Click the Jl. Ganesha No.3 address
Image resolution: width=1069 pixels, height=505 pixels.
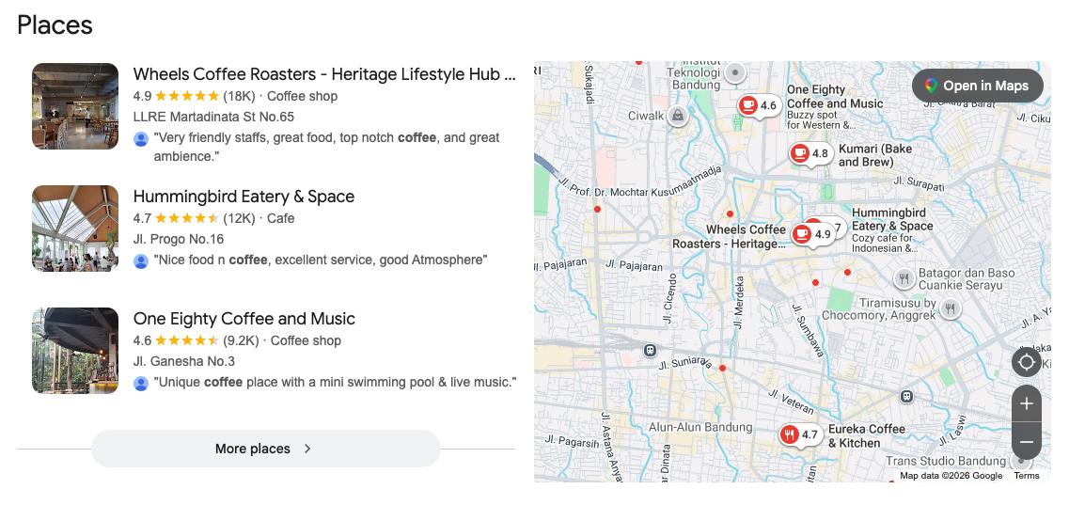pos(184,361)
